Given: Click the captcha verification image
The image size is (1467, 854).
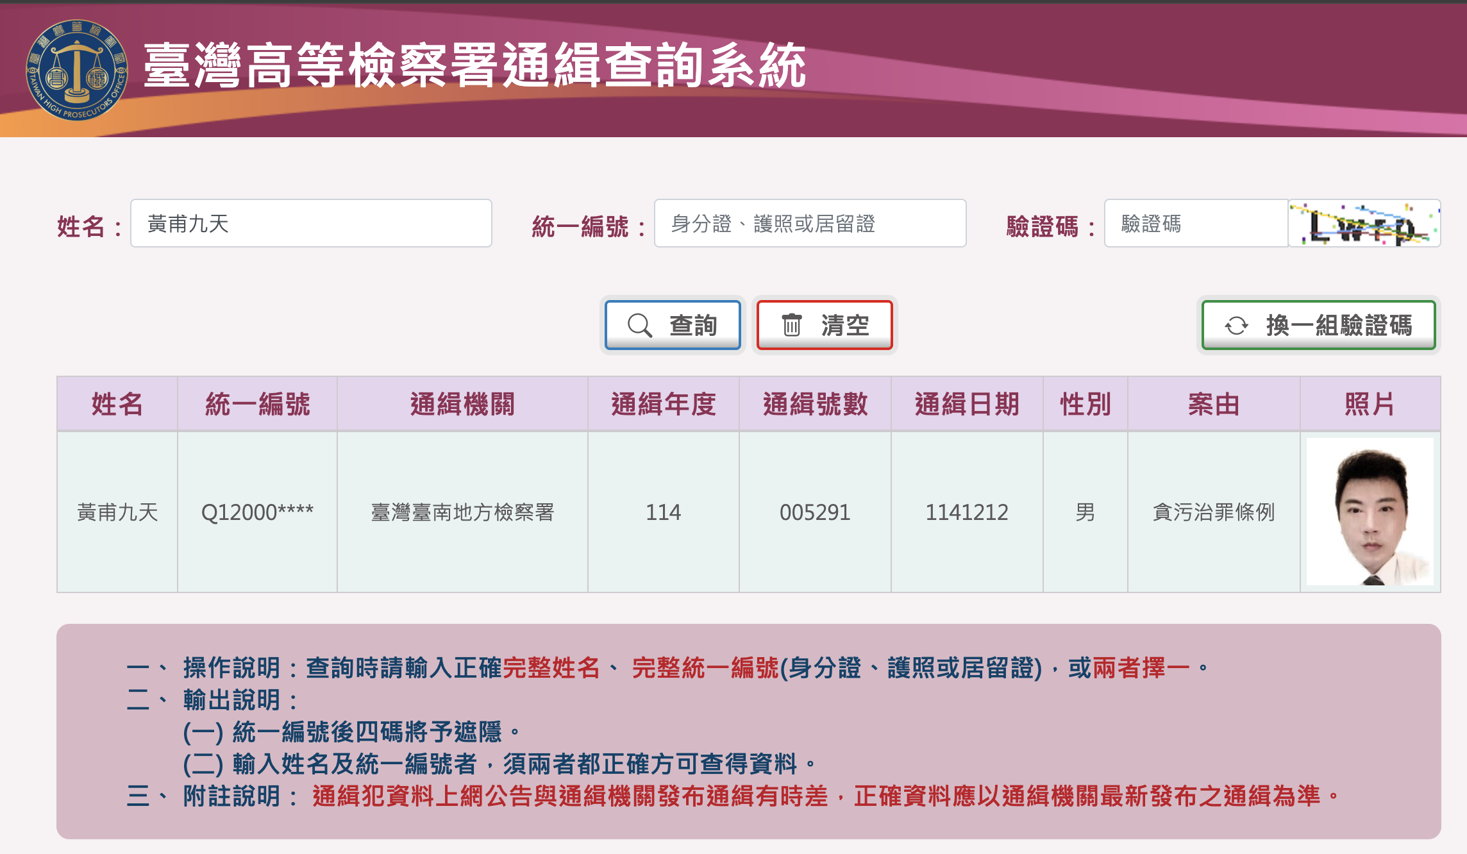Looking at the screenshot, I should [1364, 224].
